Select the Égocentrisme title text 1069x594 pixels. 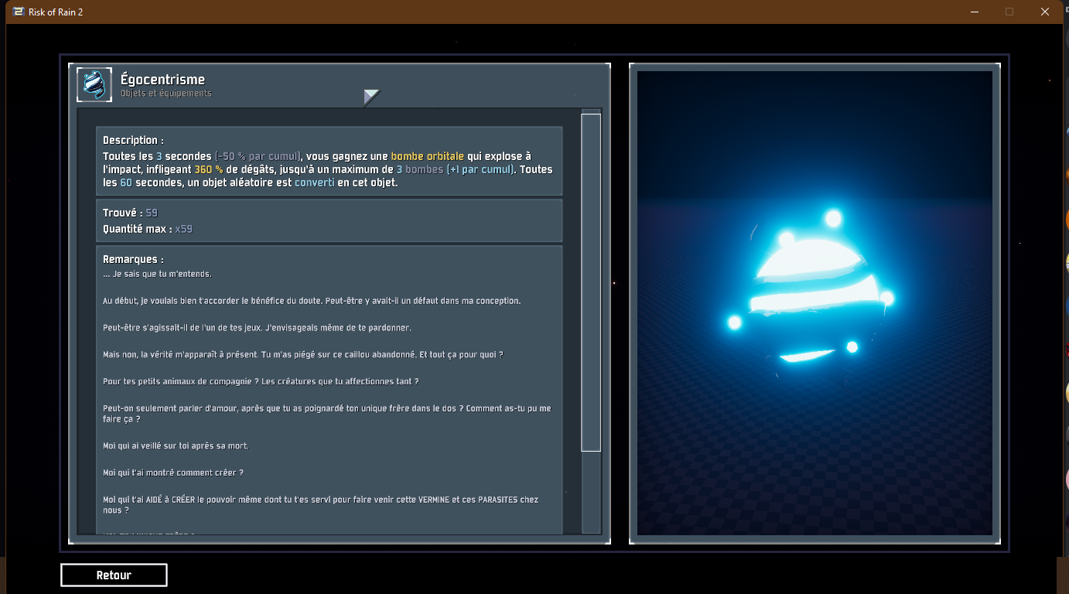(x=162, y=80)
